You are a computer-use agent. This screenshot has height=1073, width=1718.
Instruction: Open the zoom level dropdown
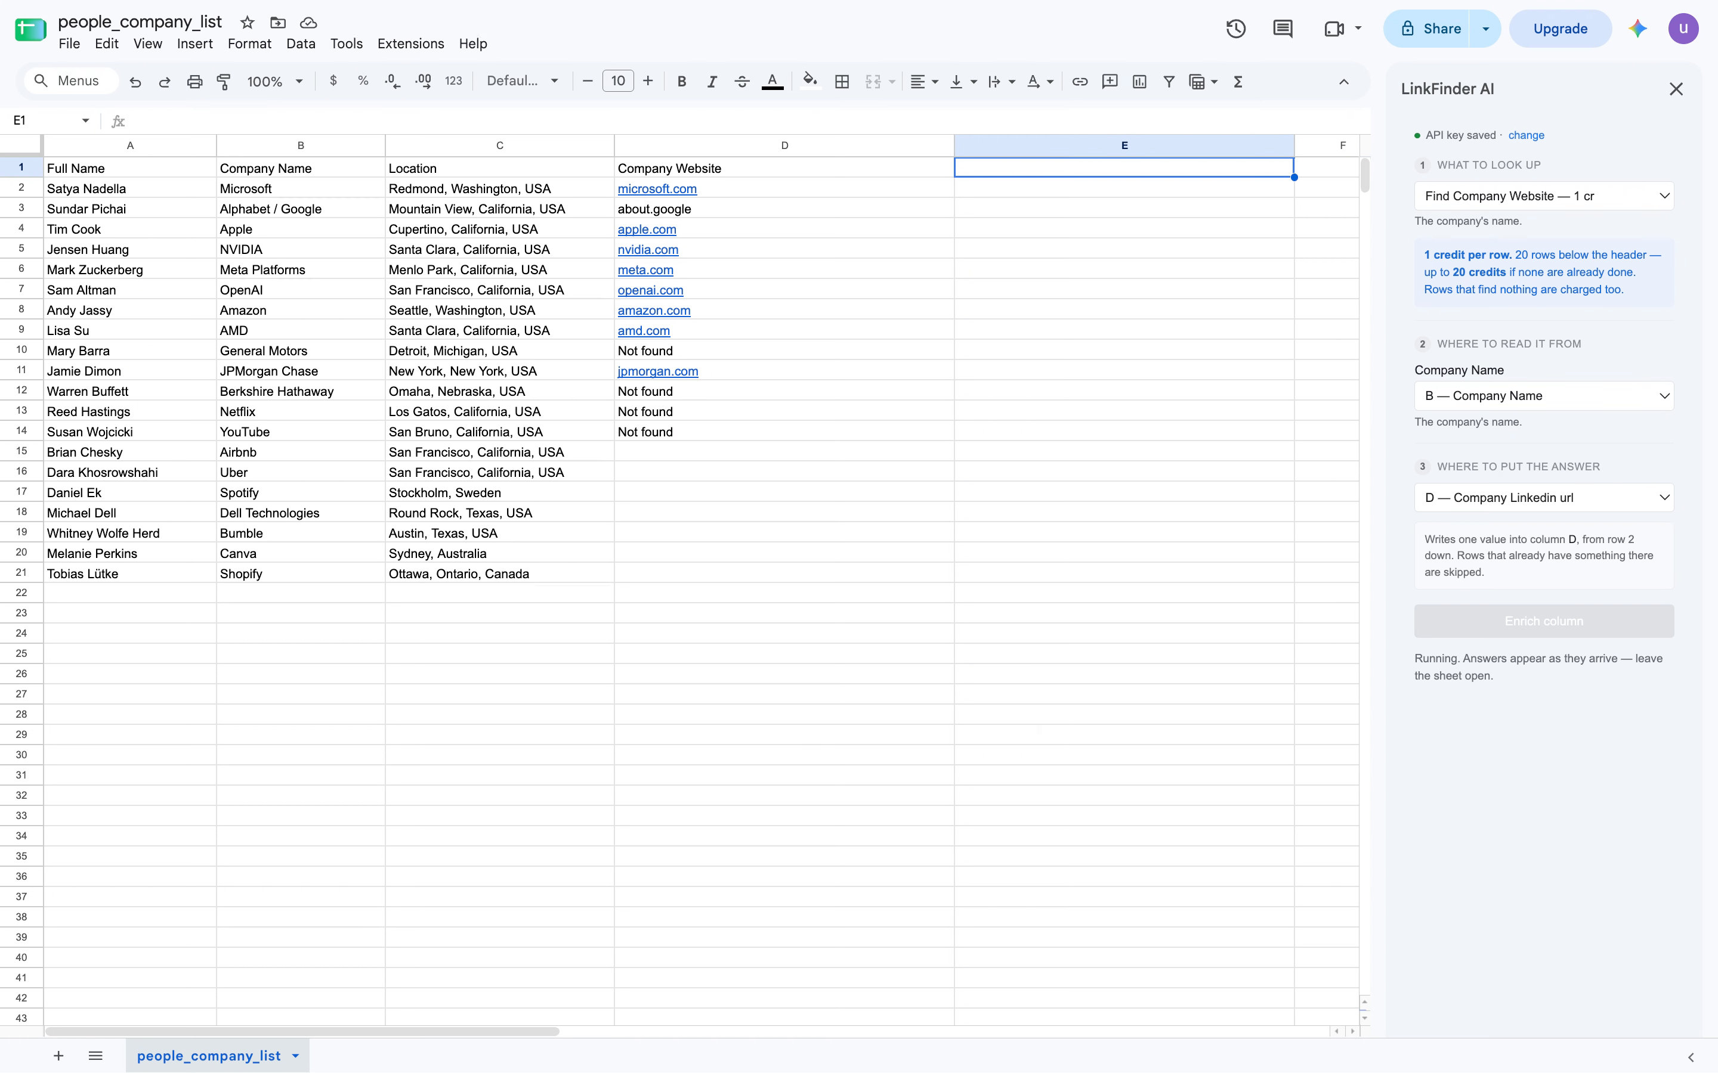point(275,82)
